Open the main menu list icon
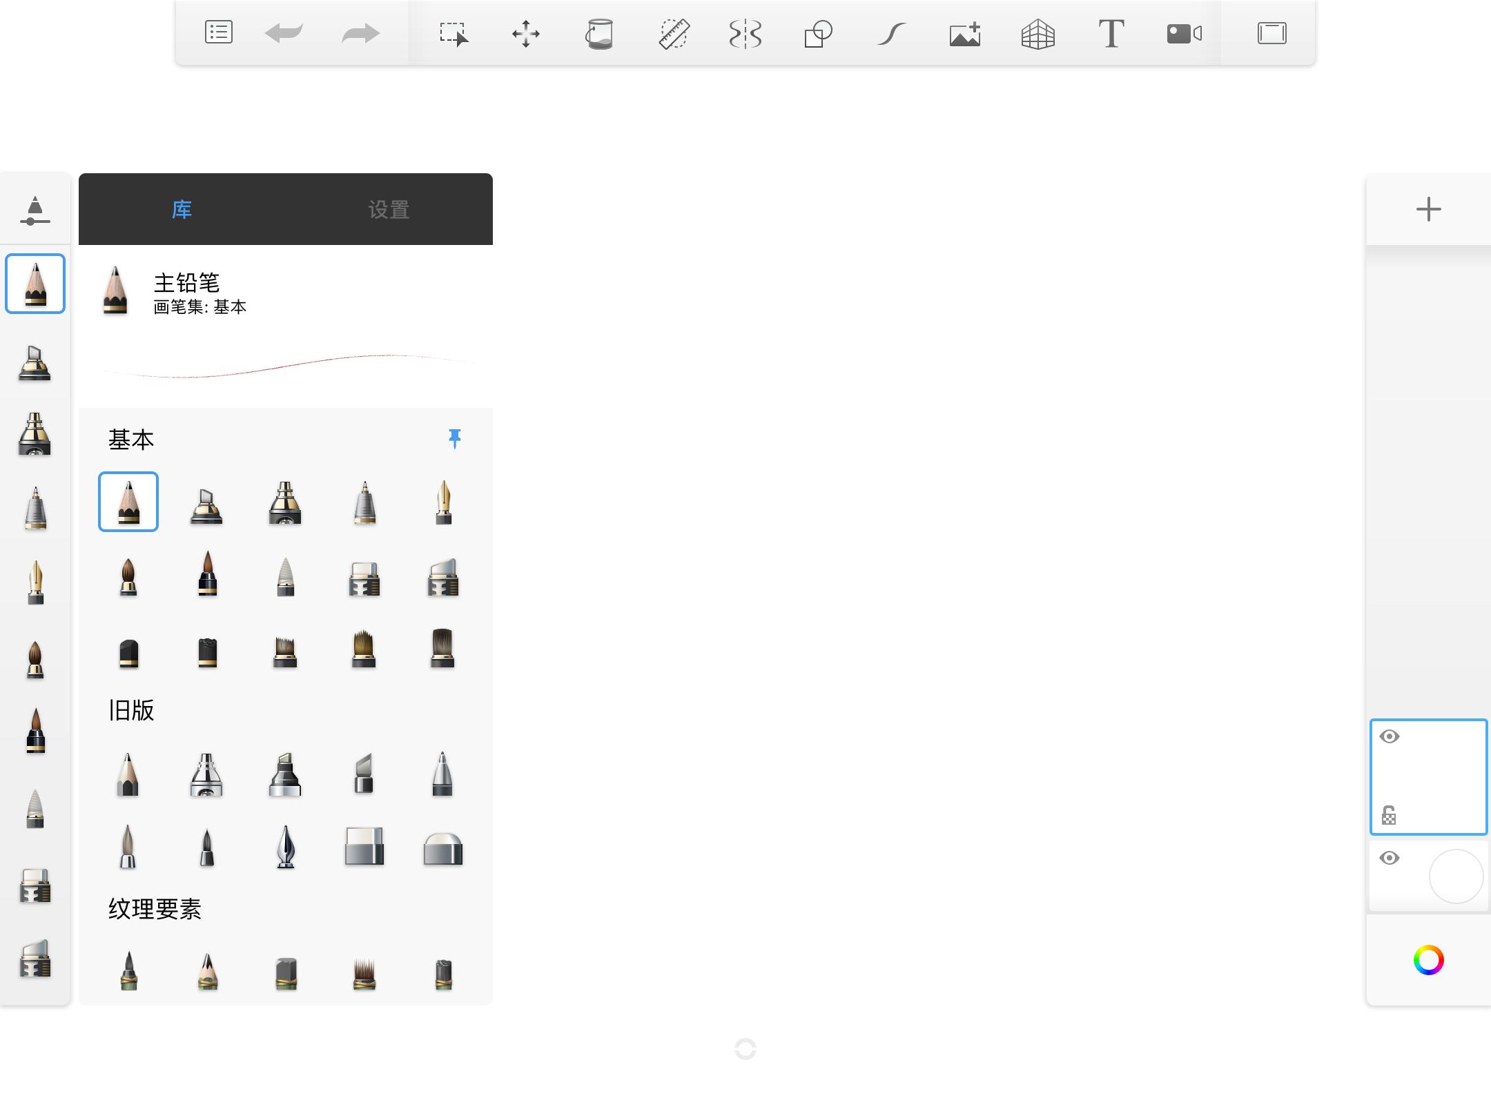The width and height of the screenshot is (1491, 1118). 219,32
